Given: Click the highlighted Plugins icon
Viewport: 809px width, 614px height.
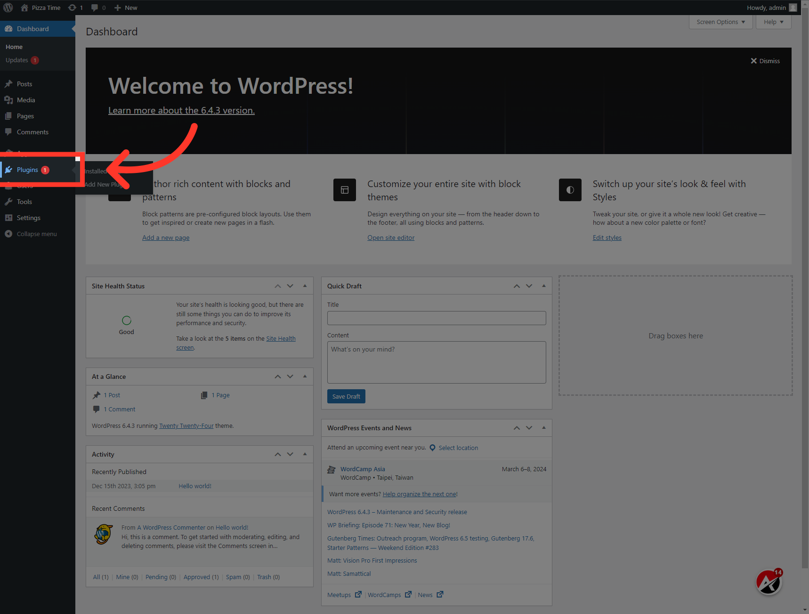Looking at the screenshot, I should [x=10, y=169].
